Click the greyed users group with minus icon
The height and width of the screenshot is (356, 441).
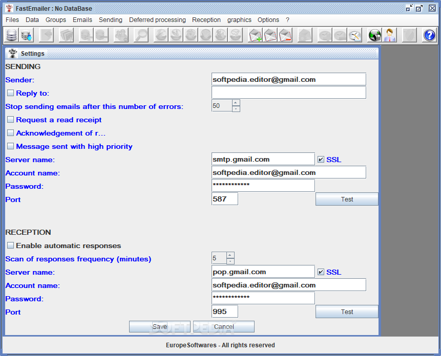tap(121, 35)
